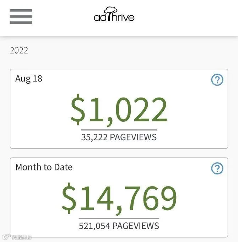238x242 pixels.
Task: Click the watermark logo at bottom left corner
Action: 7,237
